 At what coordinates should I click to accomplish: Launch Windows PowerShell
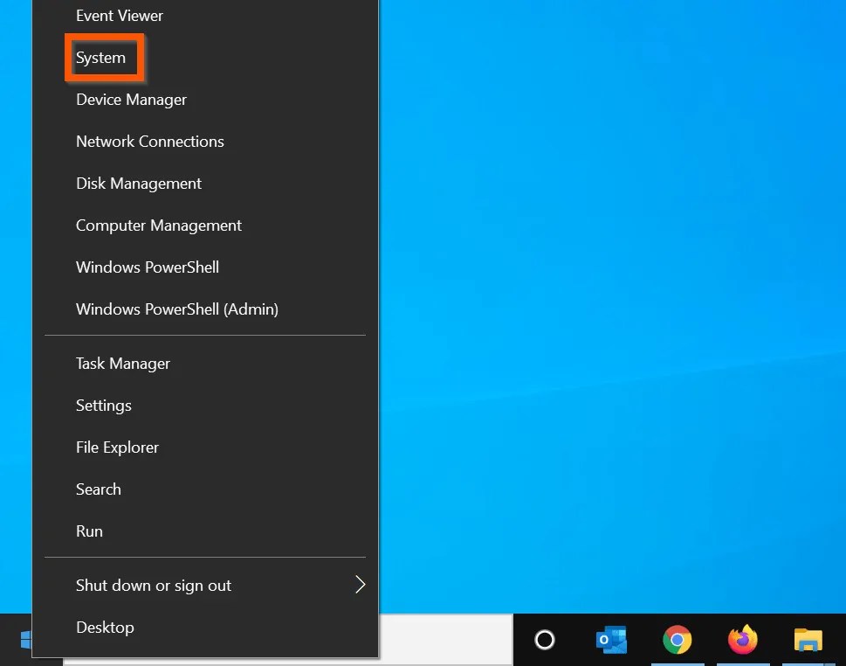147,267
